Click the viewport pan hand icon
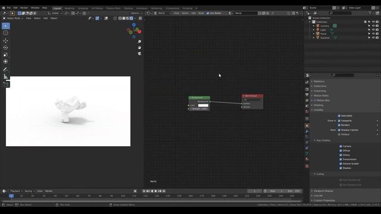This screenshot has width=381, height=214. point(139,48)
